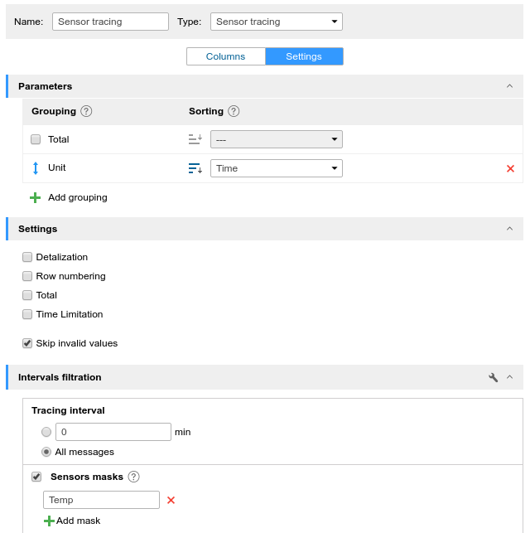Delete the Temp sensor mask

coord(171,500)
